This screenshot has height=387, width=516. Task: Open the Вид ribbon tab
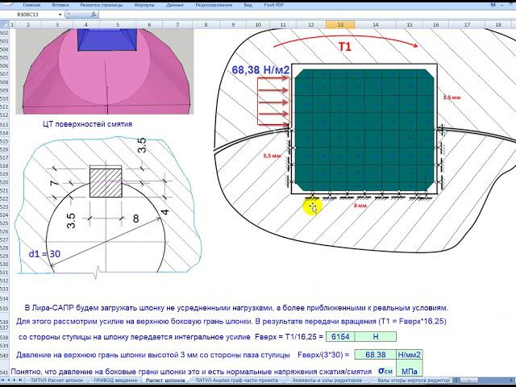[248, 5]
